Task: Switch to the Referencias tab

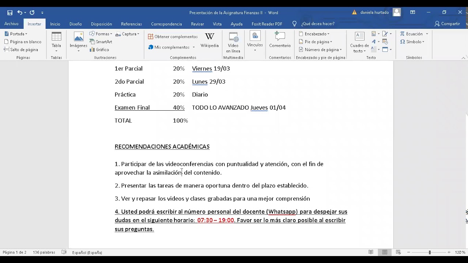Action: [131, 24]
